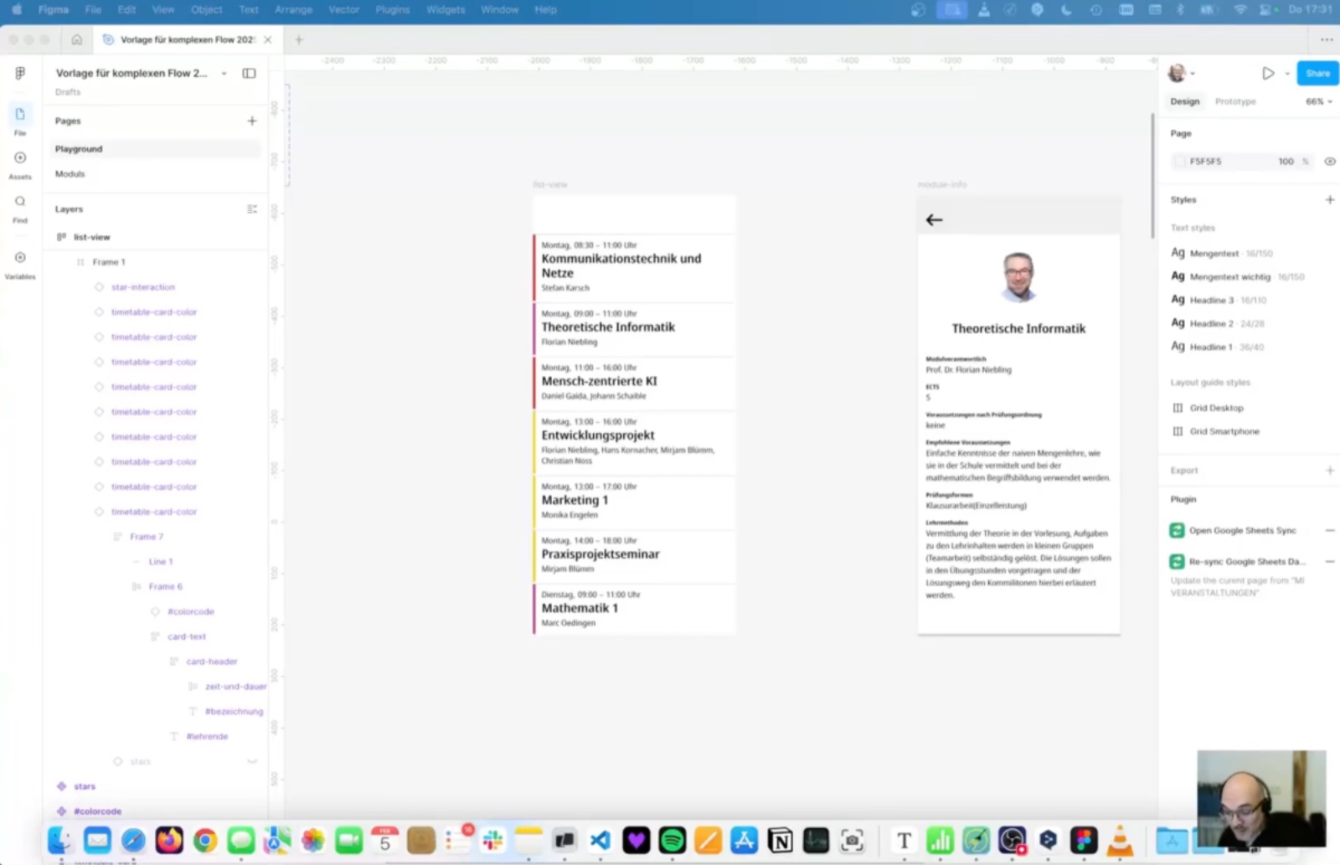Click the Share button

(1317, 74)
